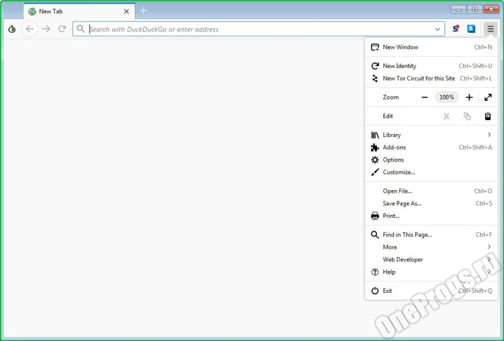
Task: Exit the browser via Exit item
Action: (432, 291)
